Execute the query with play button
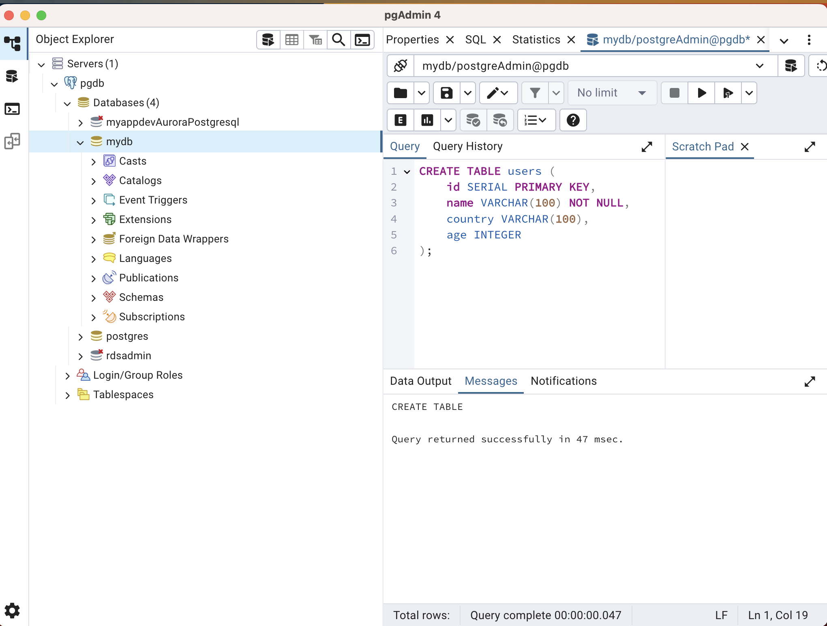 [x=702, y=93]
